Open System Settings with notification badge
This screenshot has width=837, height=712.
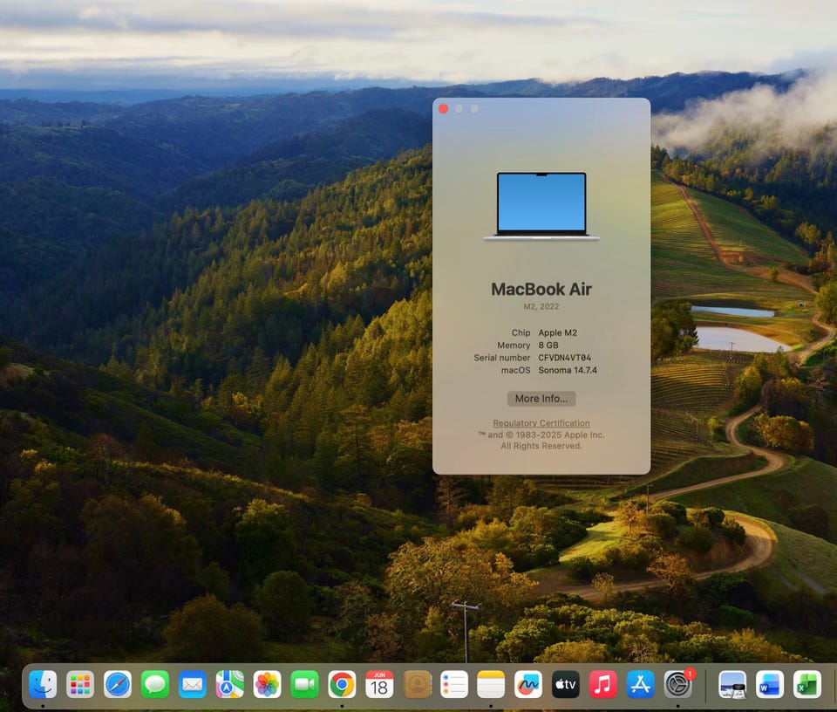pos(678,684)
